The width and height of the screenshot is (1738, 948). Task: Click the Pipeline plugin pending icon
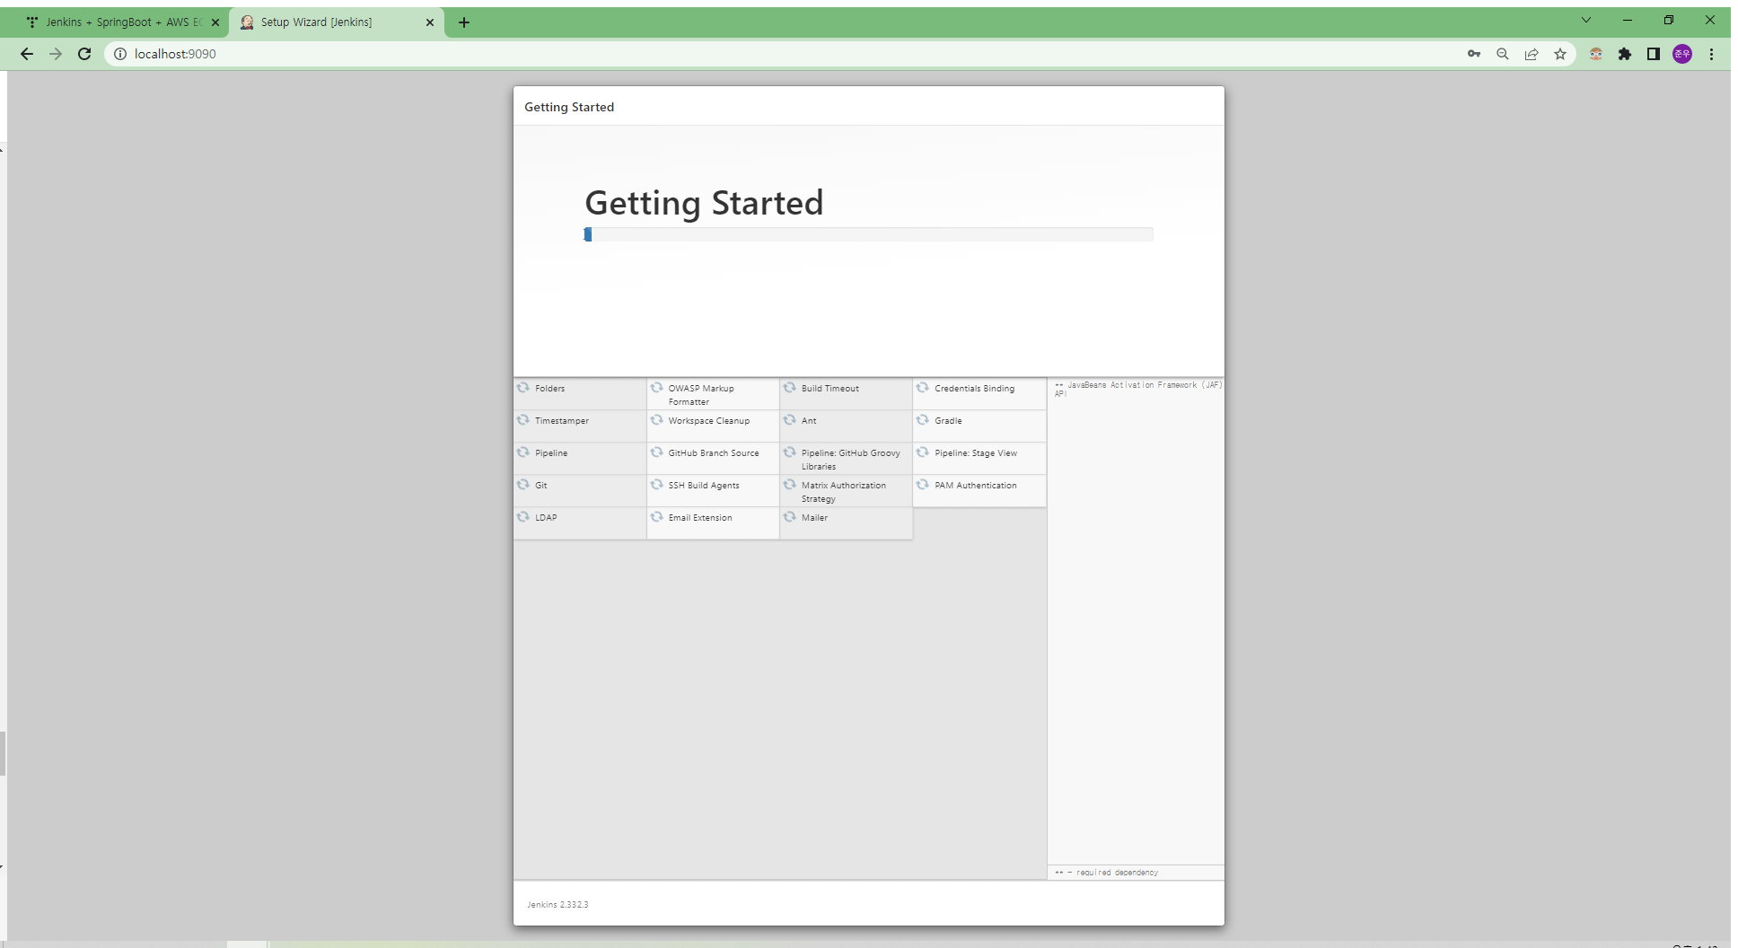523,452
